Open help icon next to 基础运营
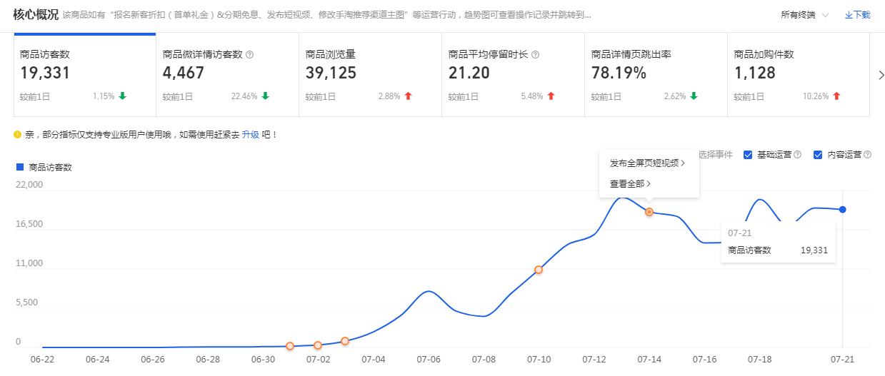The width and height of the screenshot is (885, 376). [797, 155]
